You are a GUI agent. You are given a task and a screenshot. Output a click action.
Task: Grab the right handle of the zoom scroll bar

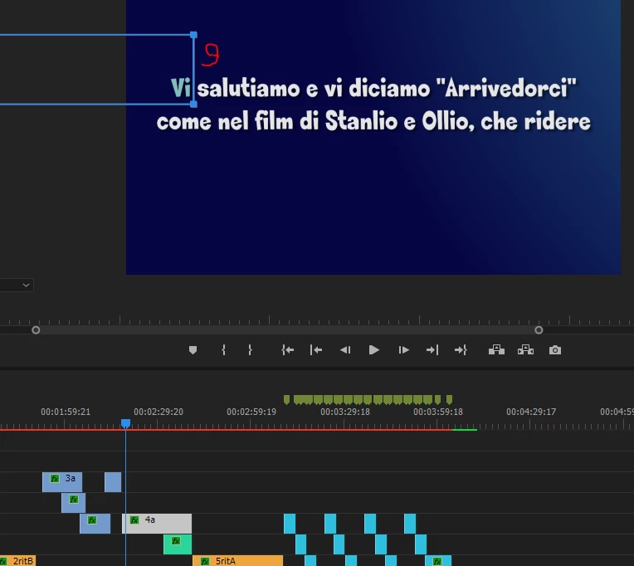539,330
